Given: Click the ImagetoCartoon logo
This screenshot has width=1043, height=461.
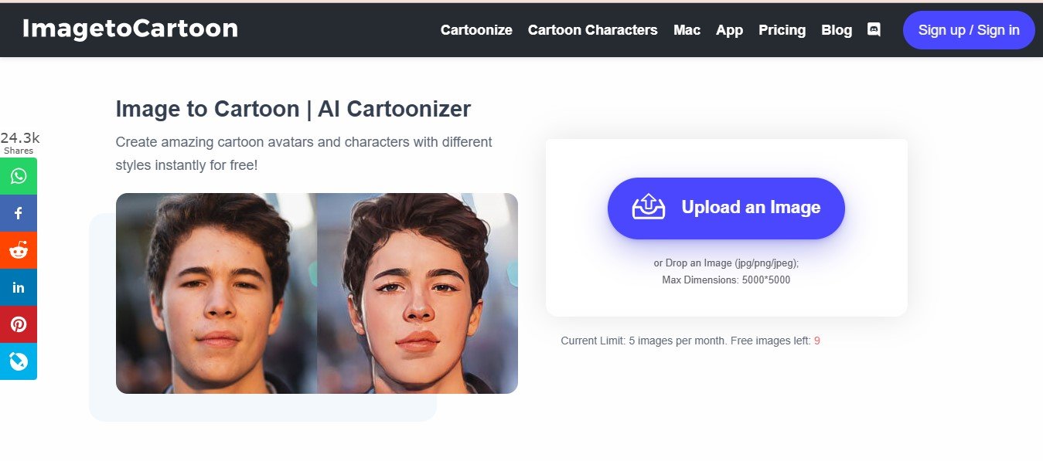Looking at the screenshot, I should click(x=130, y=29).
